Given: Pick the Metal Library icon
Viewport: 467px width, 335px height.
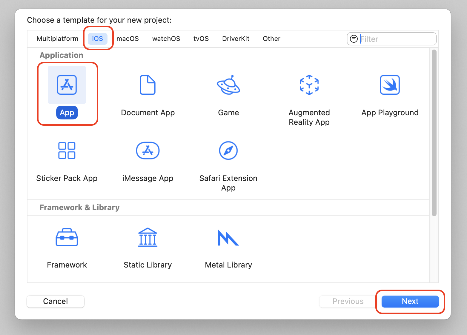Looking at the screenshot, I should [228, 237].
